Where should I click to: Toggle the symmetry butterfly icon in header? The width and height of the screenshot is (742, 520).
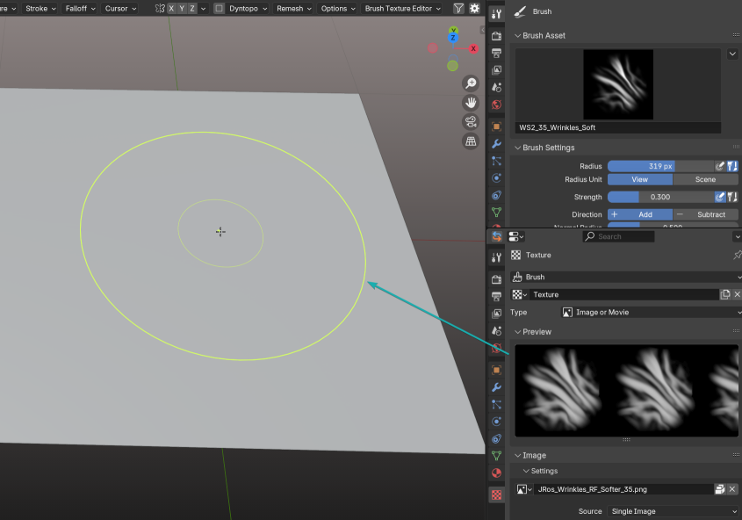[160, 9]
